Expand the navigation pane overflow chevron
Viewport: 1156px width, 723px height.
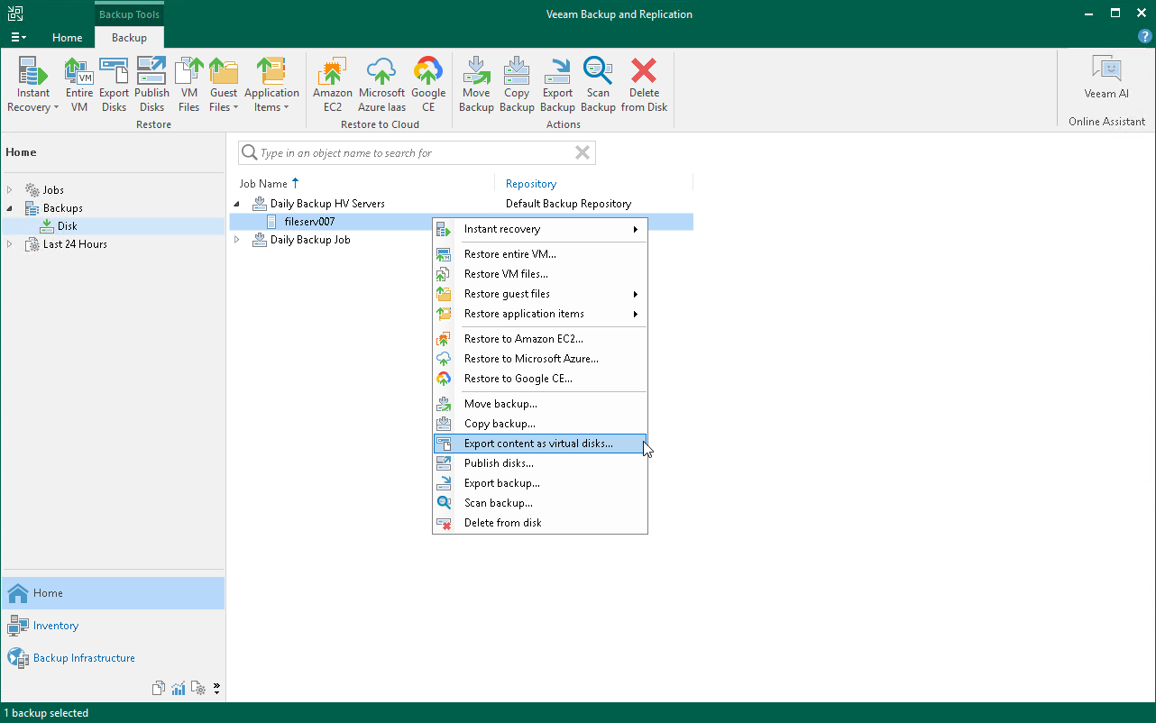pyautogui.click(x=216, y=689)
